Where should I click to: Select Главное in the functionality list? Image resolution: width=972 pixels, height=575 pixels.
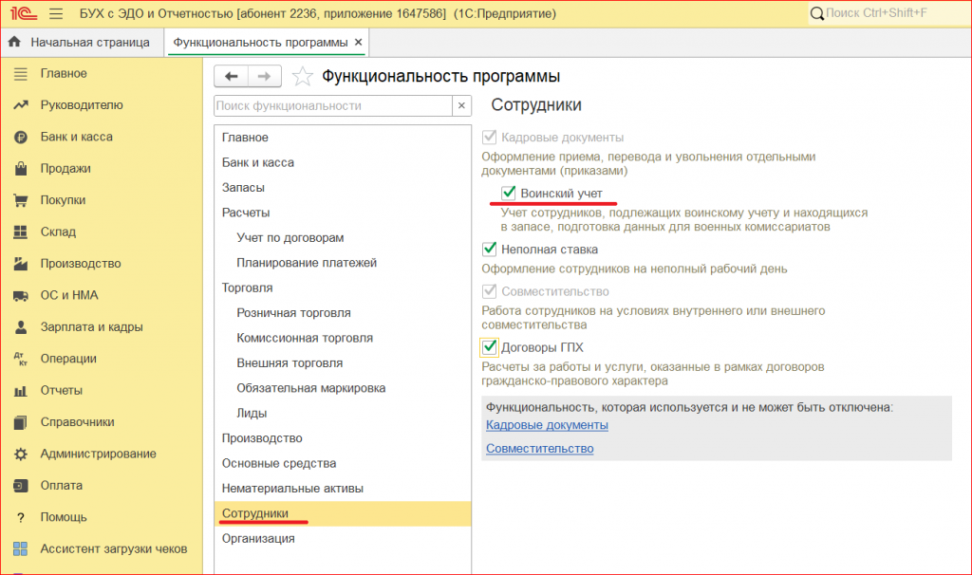[343, 138]
